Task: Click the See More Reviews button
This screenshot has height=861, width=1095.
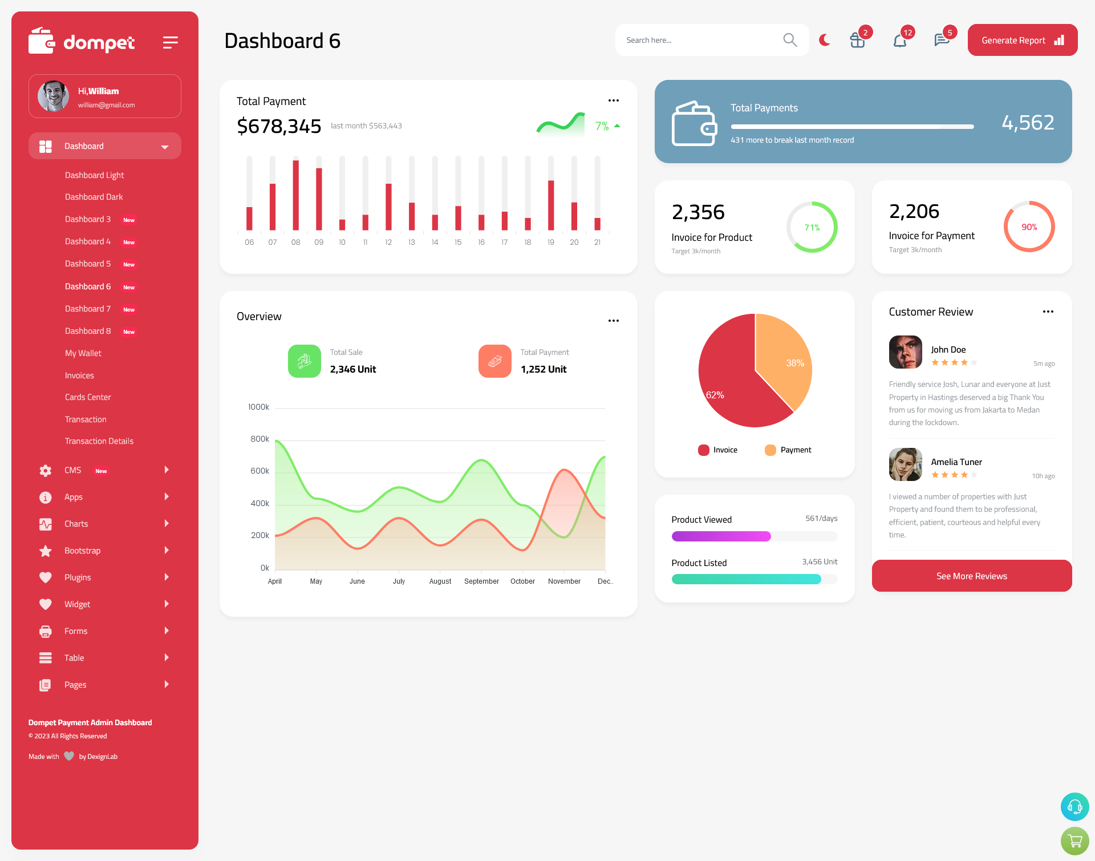Action: tap(971, 576)
